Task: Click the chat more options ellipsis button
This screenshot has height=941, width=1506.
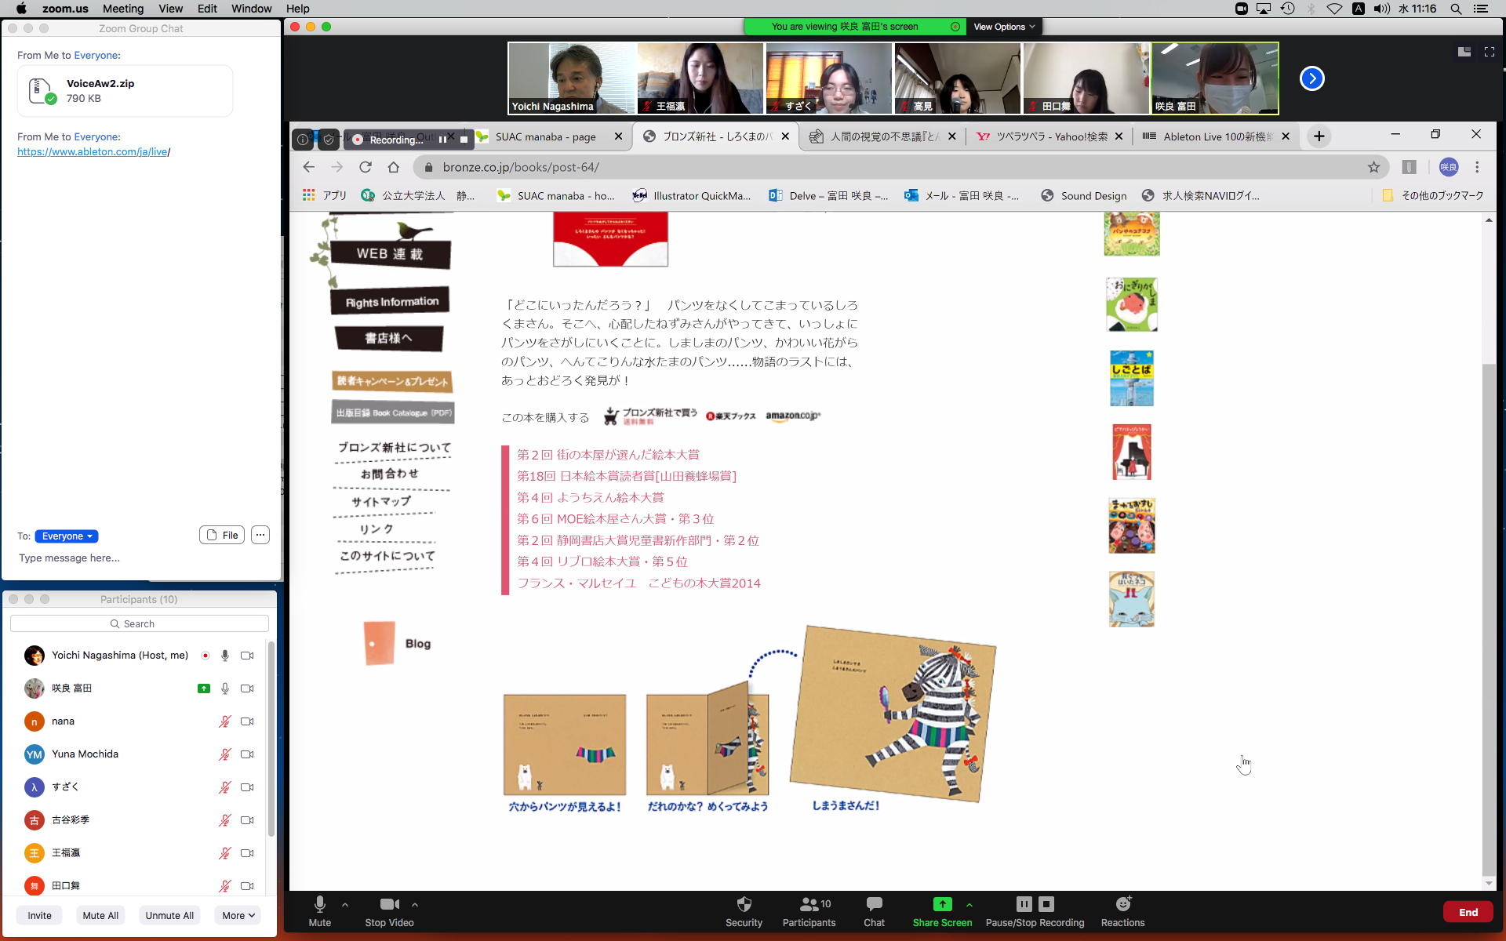Action: tap(260, 535)
